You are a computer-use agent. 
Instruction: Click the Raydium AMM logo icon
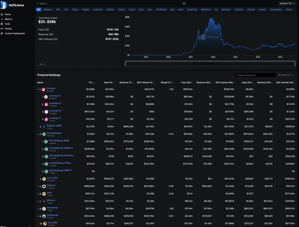(x=44, y=127)
